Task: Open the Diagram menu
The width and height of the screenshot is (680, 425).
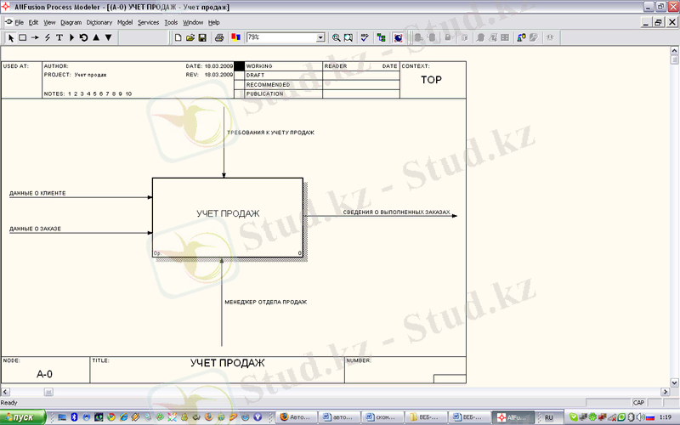Action: [x=71, y=22]
